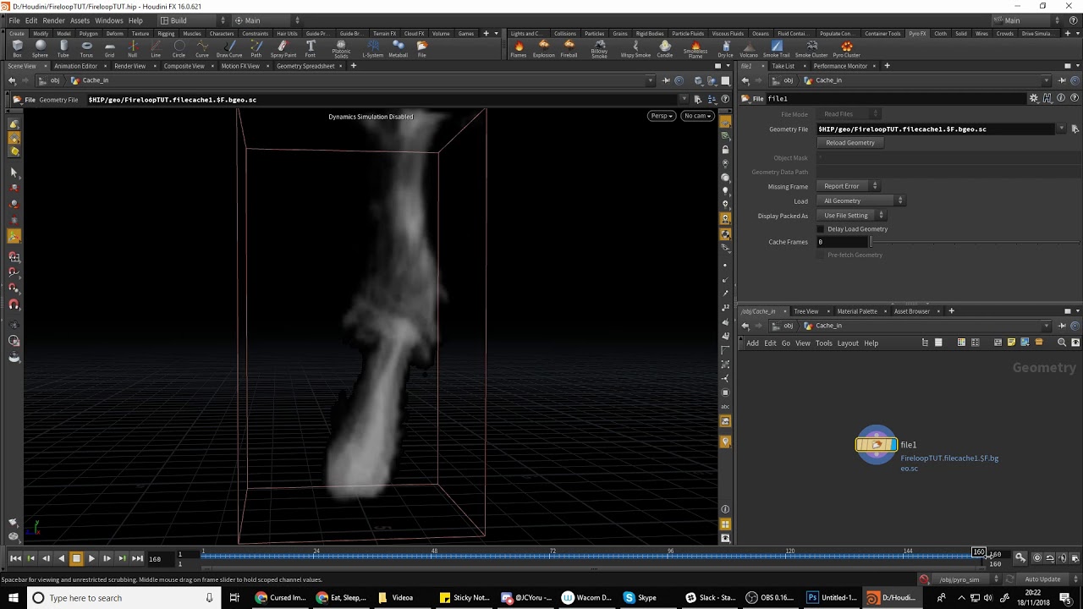Click the Reload Geometry button
This screenshot has width=1083, height=609.
pos(850,143)
